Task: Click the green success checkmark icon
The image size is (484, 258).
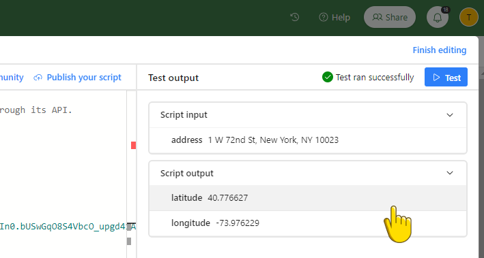Action: point(328,77)
